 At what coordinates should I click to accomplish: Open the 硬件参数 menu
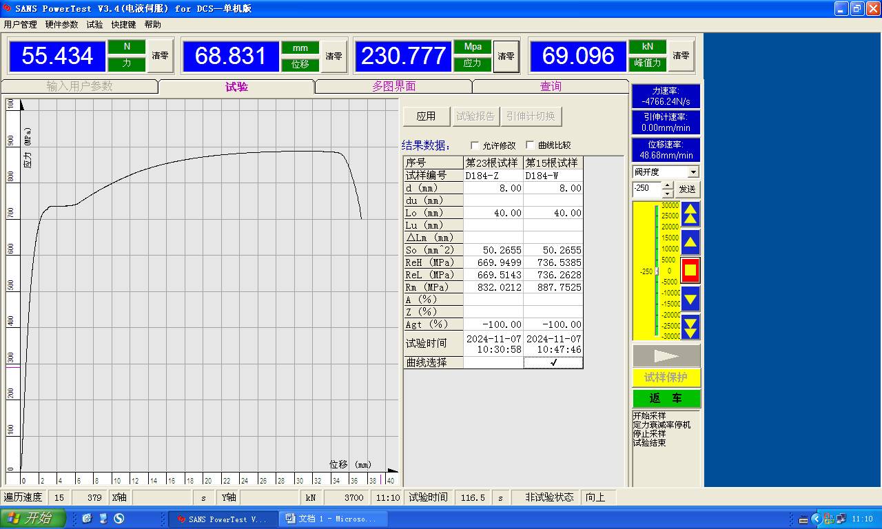(x=61, y=24)
